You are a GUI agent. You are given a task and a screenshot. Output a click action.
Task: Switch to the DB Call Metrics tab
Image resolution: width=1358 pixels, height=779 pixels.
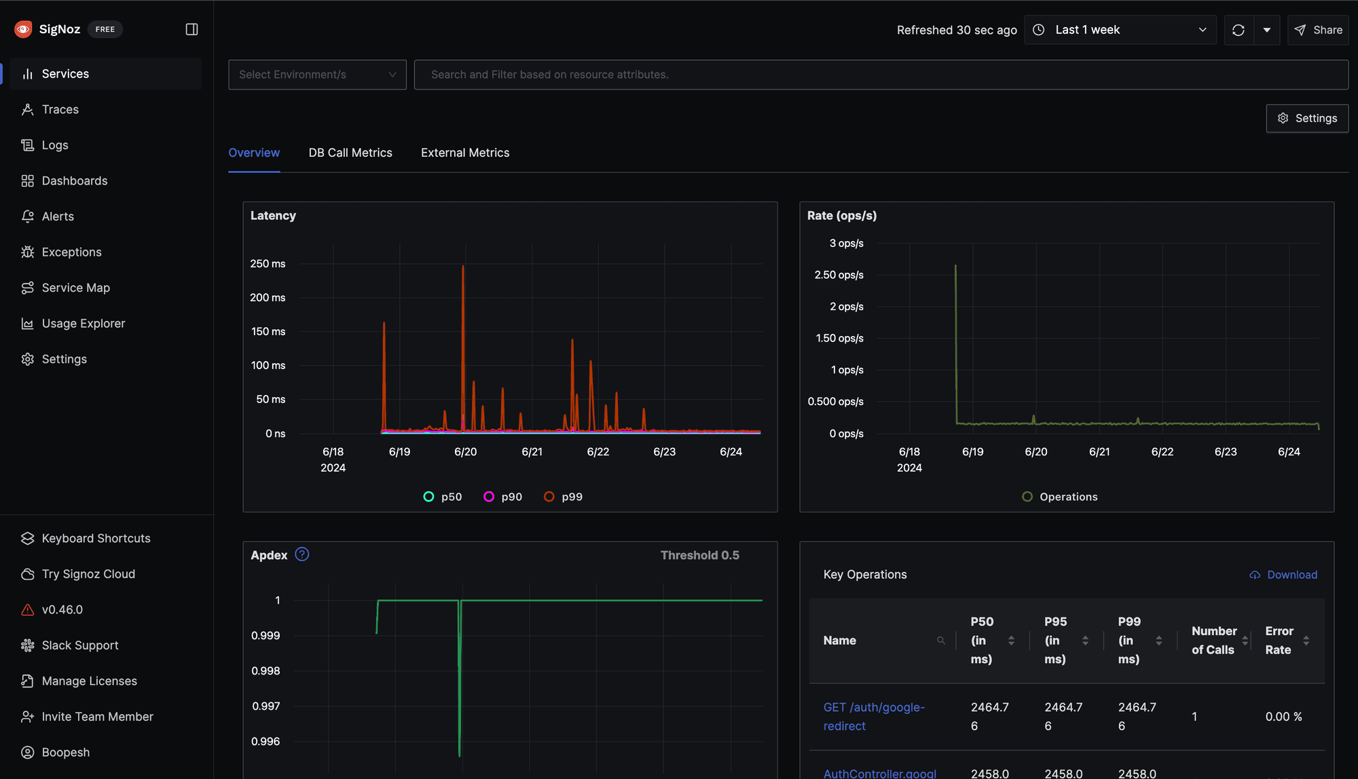coord(350,153)
